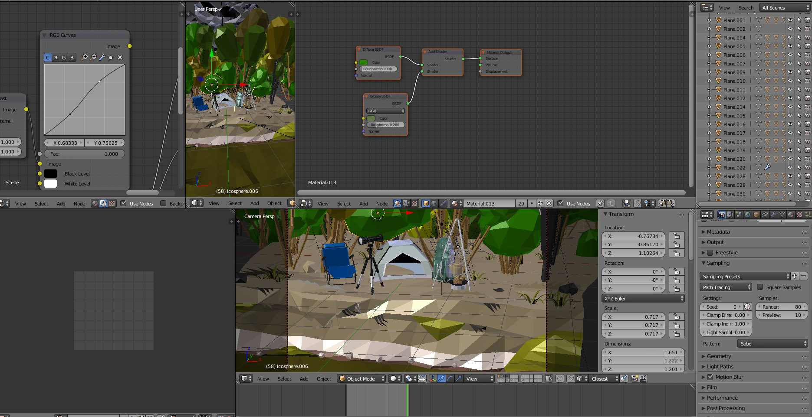Open the Render properties tab (camera icon)
The height and width of the screenshot is (417, 812).
(721, 215)
